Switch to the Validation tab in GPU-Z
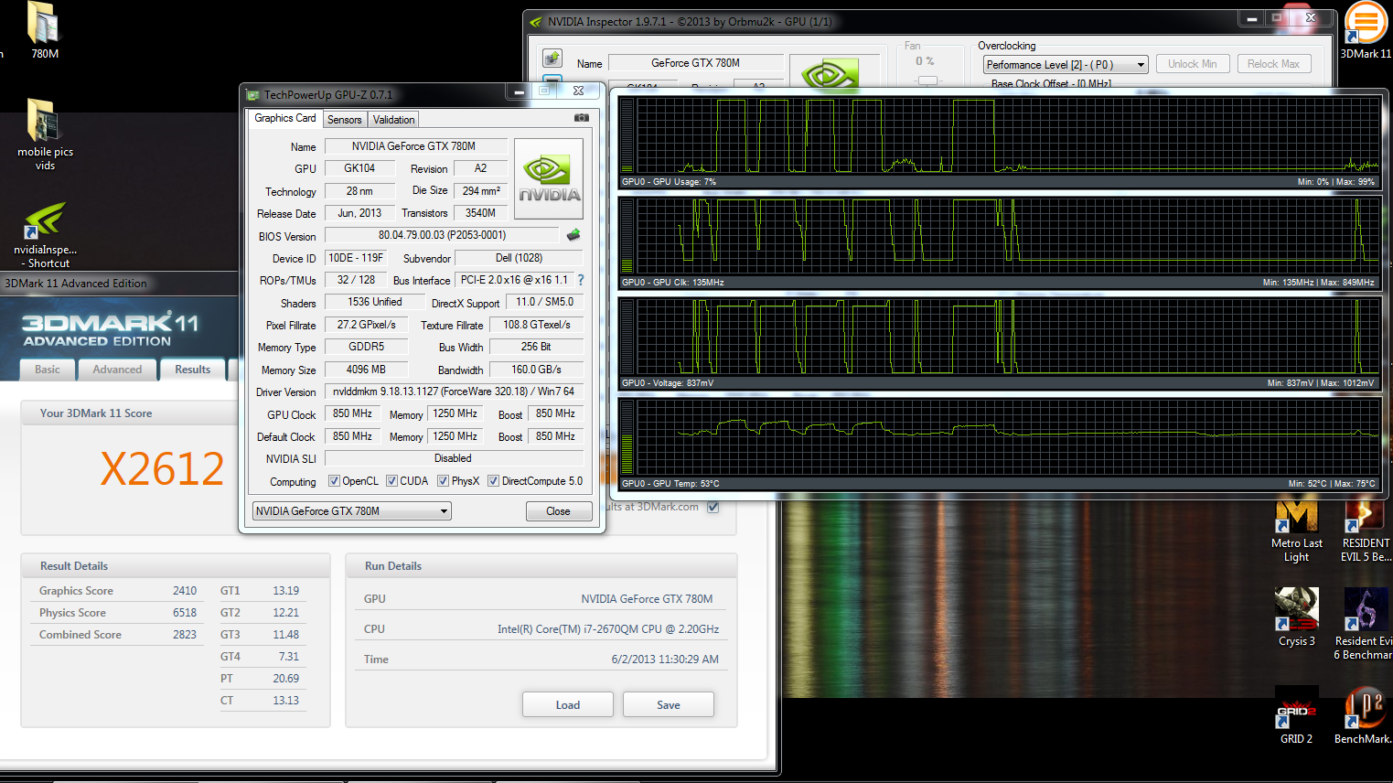This screenshot has width=1393, height=783. (x=394, y=120)
